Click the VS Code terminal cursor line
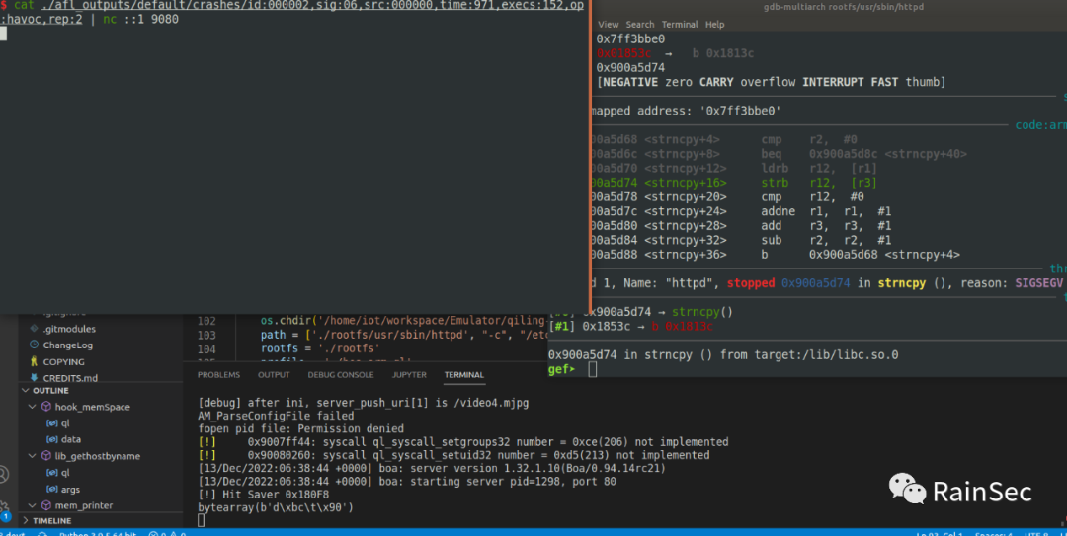This screenshot has width=1067, height=536. tap(201, 520)
